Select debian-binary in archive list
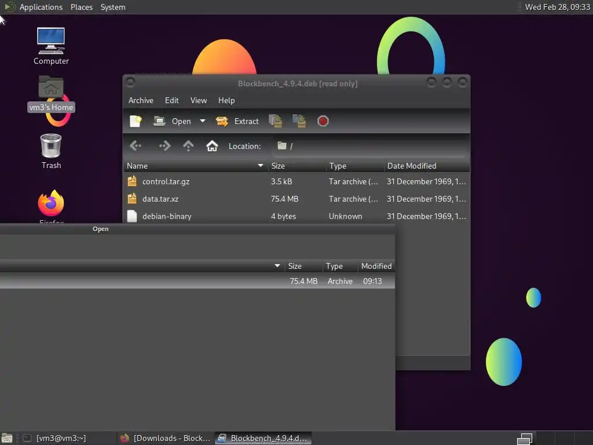 (296, 217)
